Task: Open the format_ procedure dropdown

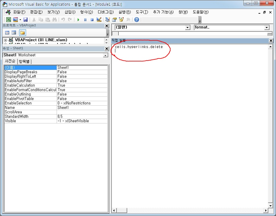Action: tap(267, 28)
